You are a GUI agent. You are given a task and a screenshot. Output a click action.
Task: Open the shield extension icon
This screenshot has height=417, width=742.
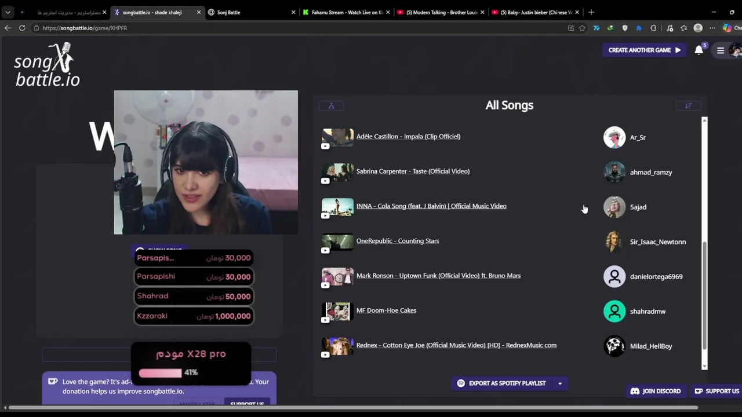(624, 28)
